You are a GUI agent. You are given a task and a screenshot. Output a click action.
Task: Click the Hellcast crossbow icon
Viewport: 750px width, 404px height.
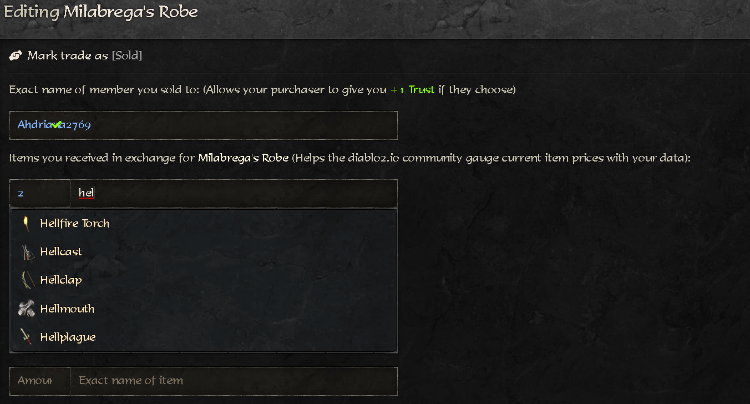tap(27, 252)
